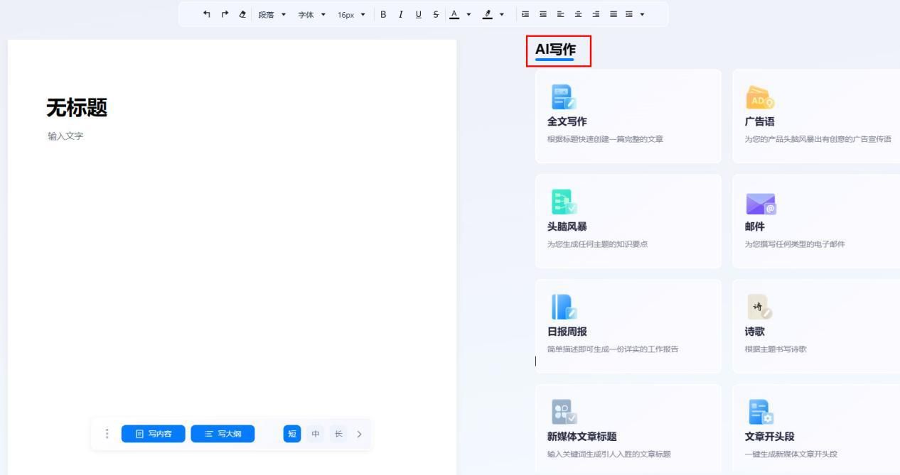Expand the highlight color picker arrow
The width and height of the screenshot is (900, 475).
[502, 14]
